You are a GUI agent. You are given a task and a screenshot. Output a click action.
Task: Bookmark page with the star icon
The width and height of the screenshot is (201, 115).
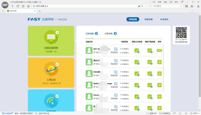point(28,6)
